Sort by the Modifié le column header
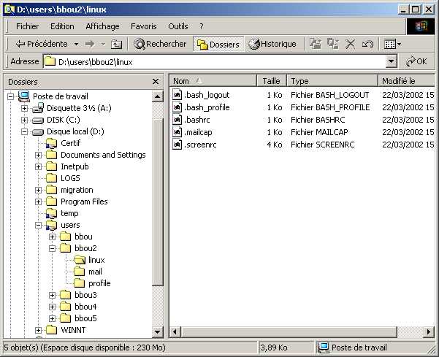439x357 pixels. click(407, 81)
